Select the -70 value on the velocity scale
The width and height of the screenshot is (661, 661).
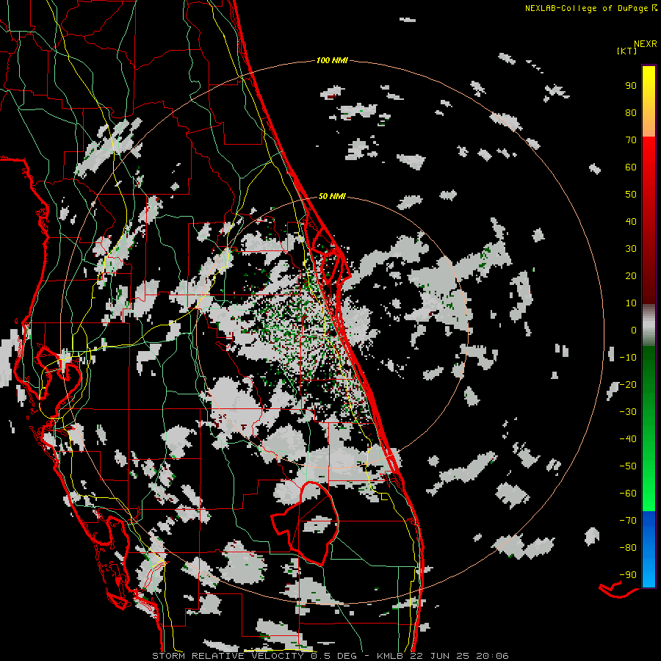pyautogui.click(x=628, y=521)
